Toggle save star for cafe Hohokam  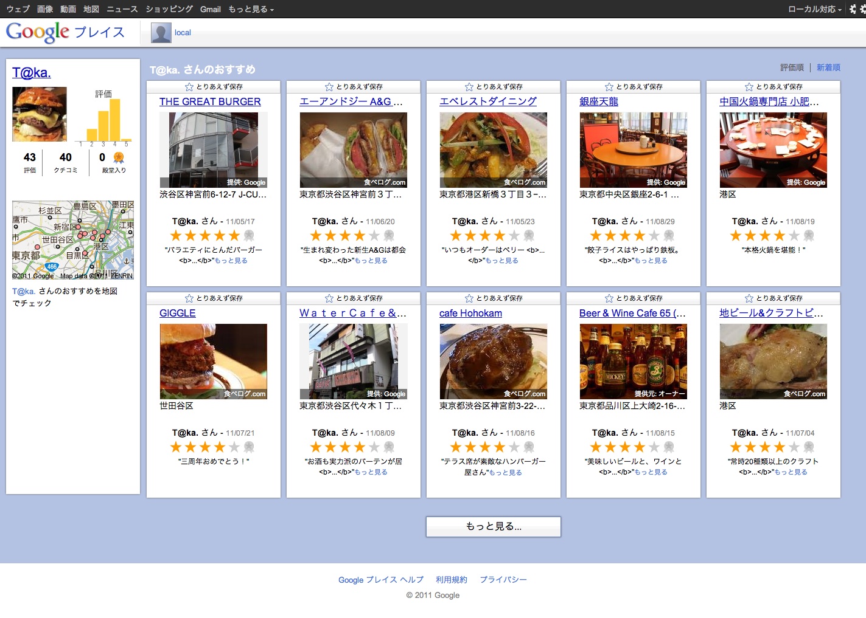point(469,298)
